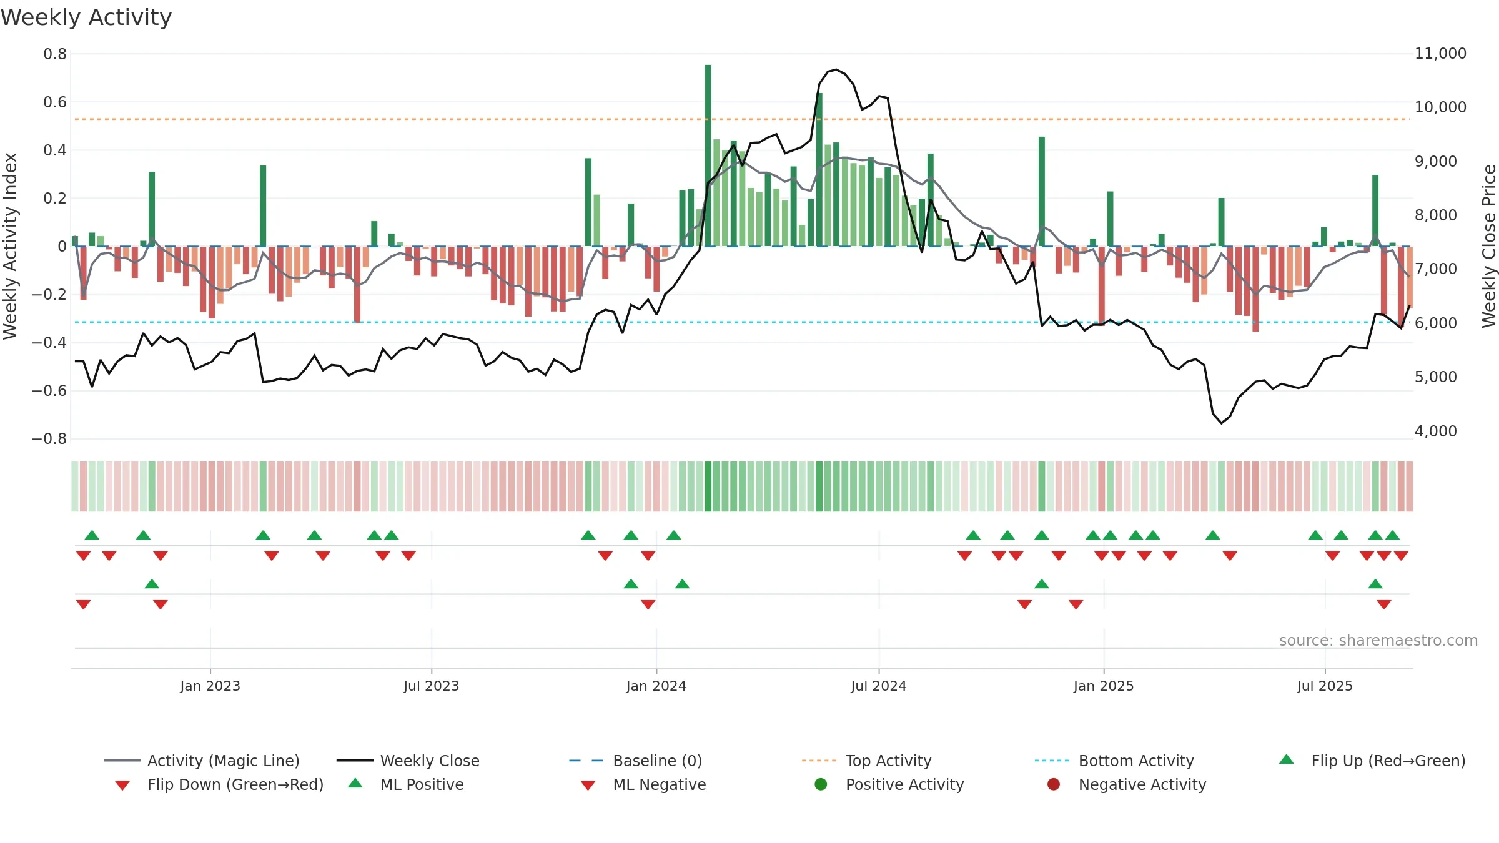Click the source: sharemaestro.com text
The width and height of the screenshot is (1499, 843).
coord(1378,640)
